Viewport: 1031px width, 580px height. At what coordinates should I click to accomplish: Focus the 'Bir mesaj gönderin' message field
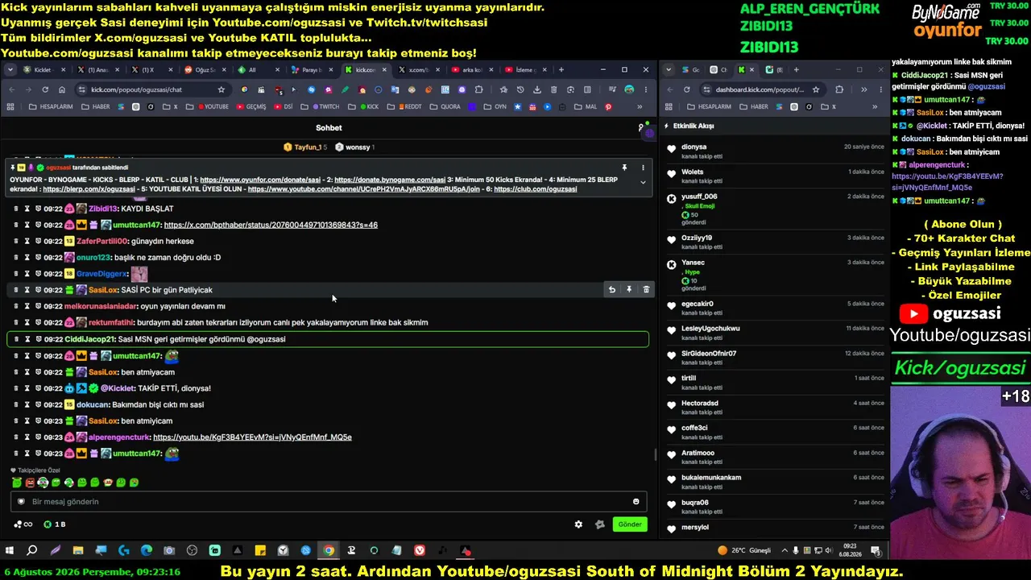click(329, 502)
